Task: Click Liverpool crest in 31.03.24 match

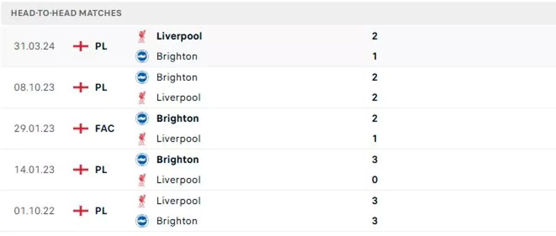Action: pyautogui.click(x=142, y=36)
